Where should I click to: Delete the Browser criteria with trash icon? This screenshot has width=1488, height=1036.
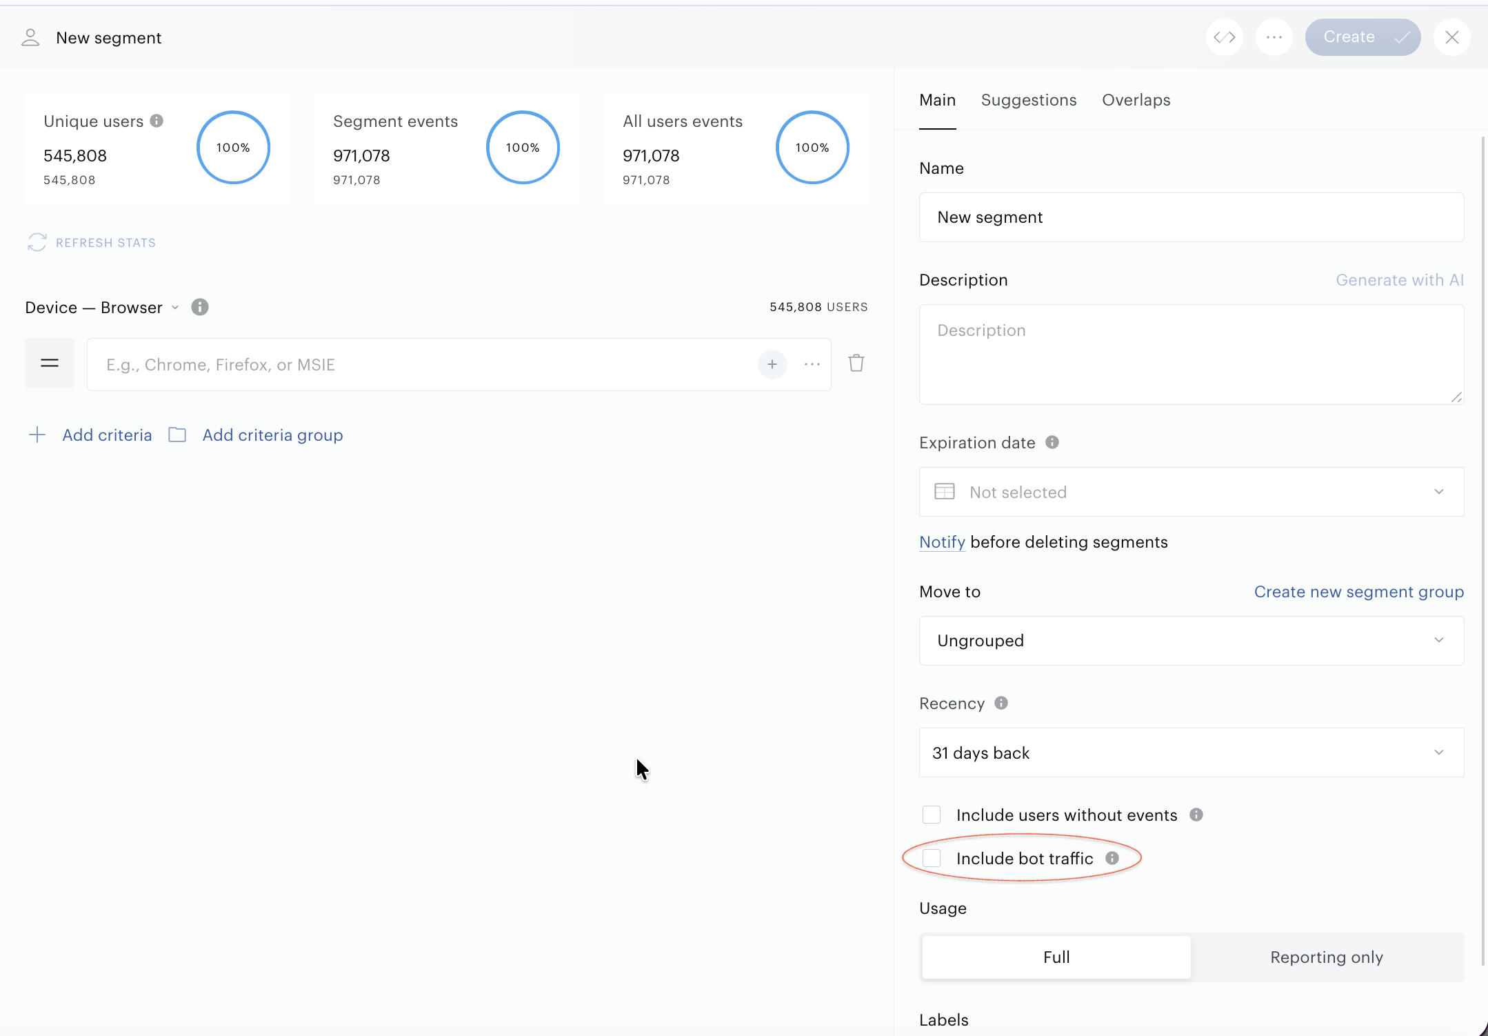[856, 363]
